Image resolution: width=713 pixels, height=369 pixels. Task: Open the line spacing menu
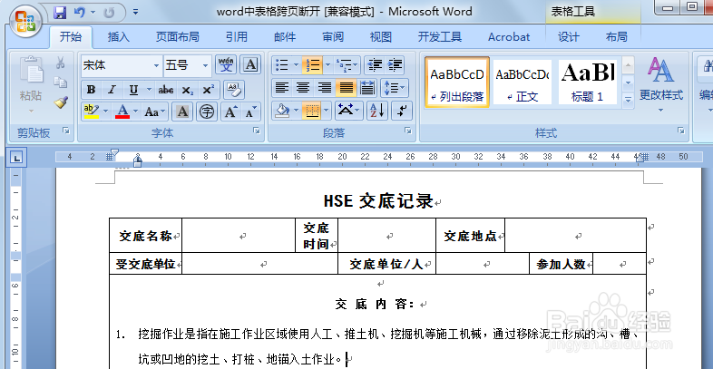394,88
